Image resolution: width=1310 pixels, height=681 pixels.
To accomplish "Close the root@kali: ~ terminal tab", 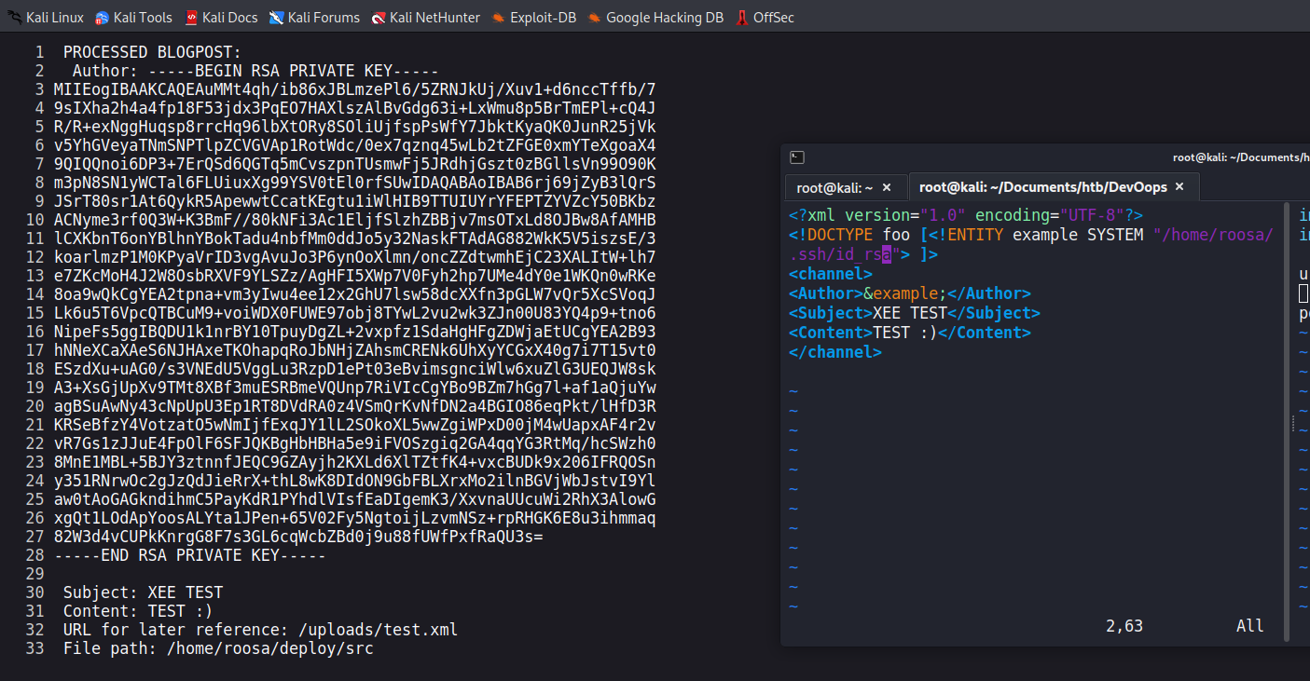I will [x=886, y=187].
